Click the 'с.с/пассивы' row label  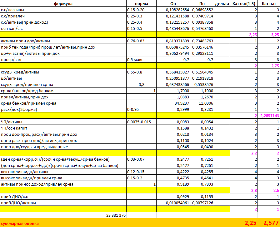pyautogui.click(x=63, y=10)
